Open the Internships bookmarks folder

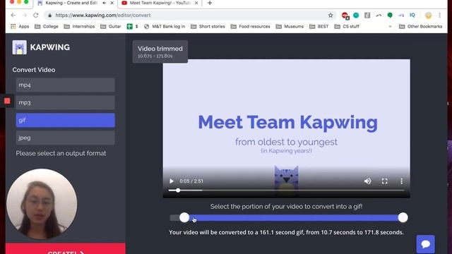click(x=79, y=27)
